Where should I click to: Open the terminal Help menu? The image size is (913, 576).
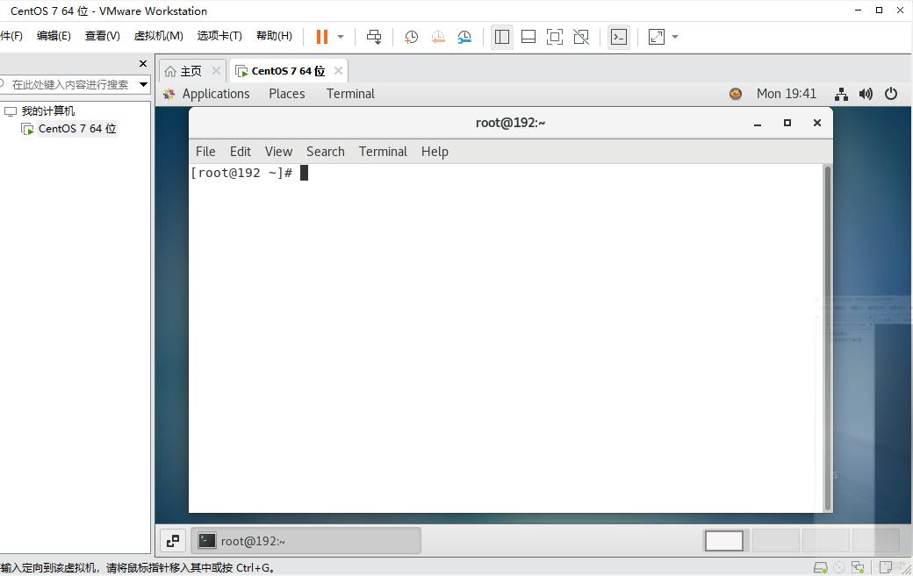coord(435,152)
